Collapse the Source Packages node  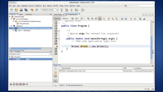pos(11,19)
